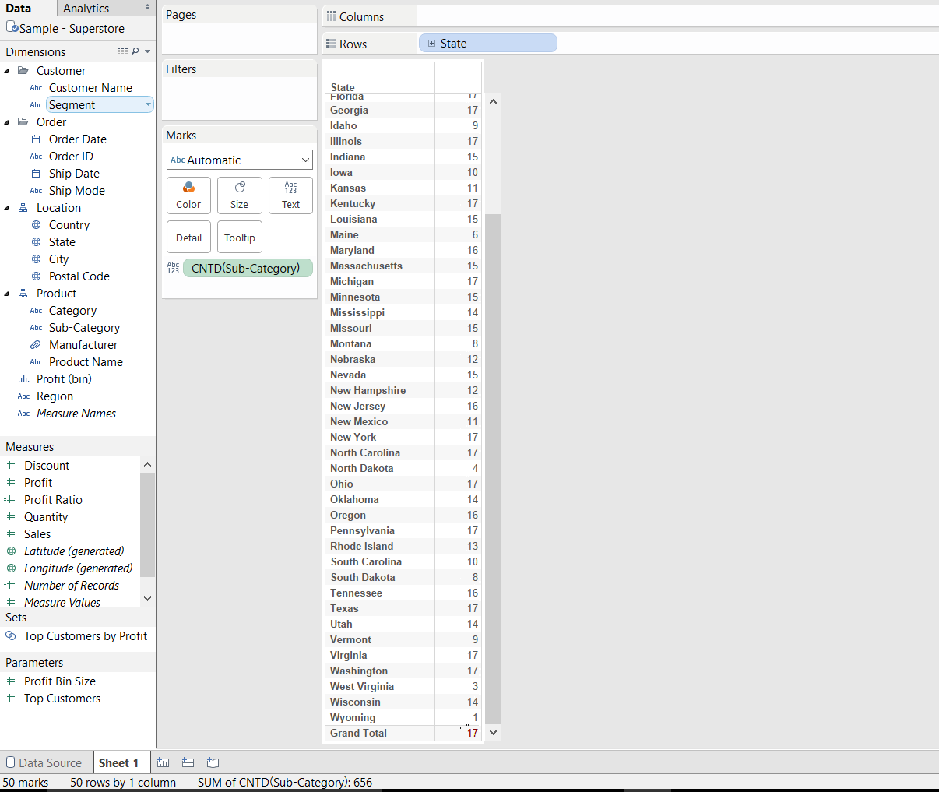Open the Text marks card

(x=290, y=195)
